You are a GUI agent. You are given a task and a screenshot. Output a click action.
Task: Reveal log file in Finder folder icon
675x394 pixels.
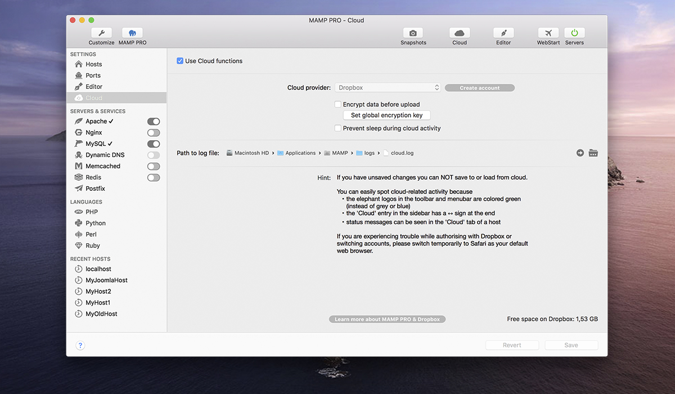593,153
